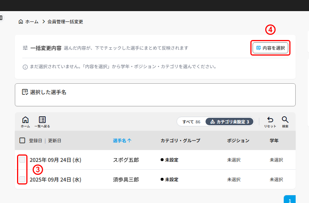Screen dimensions: 309x203
Task: Open 検索 with magnifier icon
Action: tap(285, 122)
